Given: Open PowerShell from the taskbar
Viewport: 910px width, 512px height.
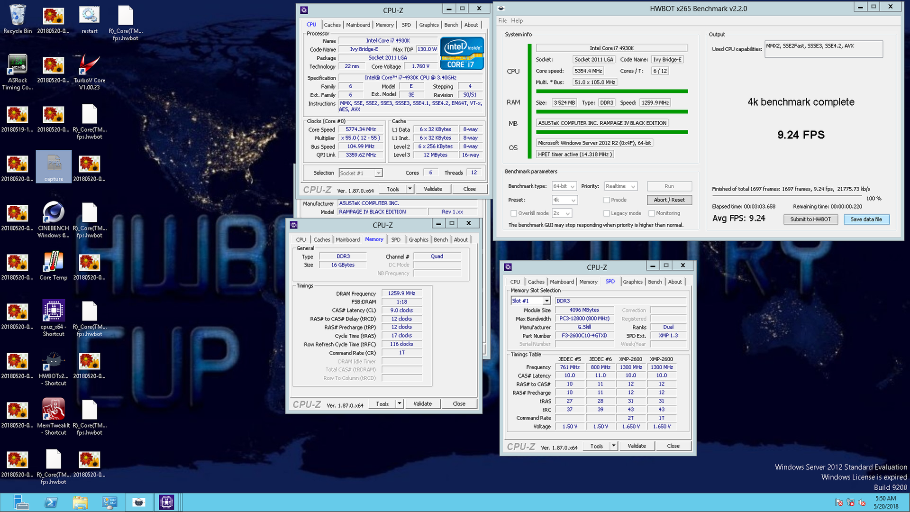Looking at the screenshot, I should (51, 502).
